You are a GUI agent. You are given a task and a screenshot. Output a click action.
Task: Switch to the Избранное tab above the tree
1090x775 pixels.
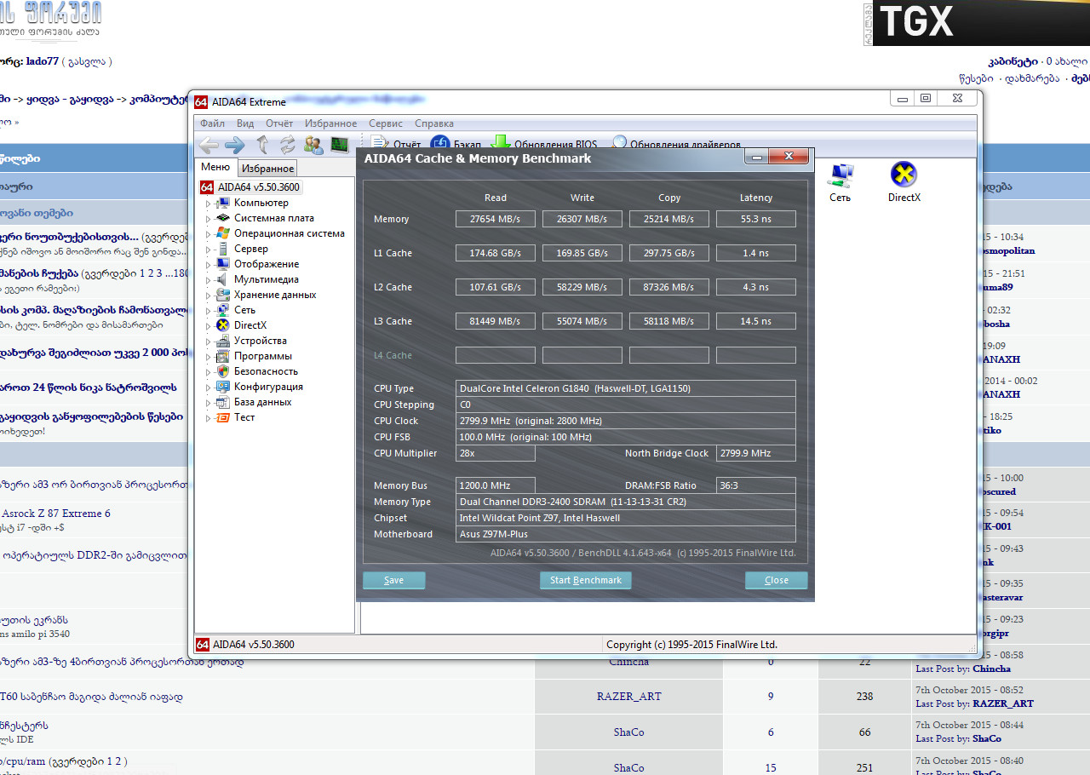point(267,169)
